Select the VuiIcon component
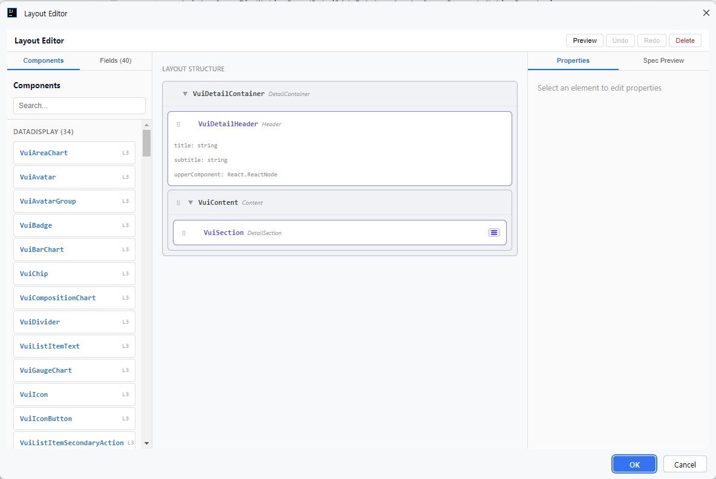The width and height of the screenshot is (716, 479). pos(74,394)
